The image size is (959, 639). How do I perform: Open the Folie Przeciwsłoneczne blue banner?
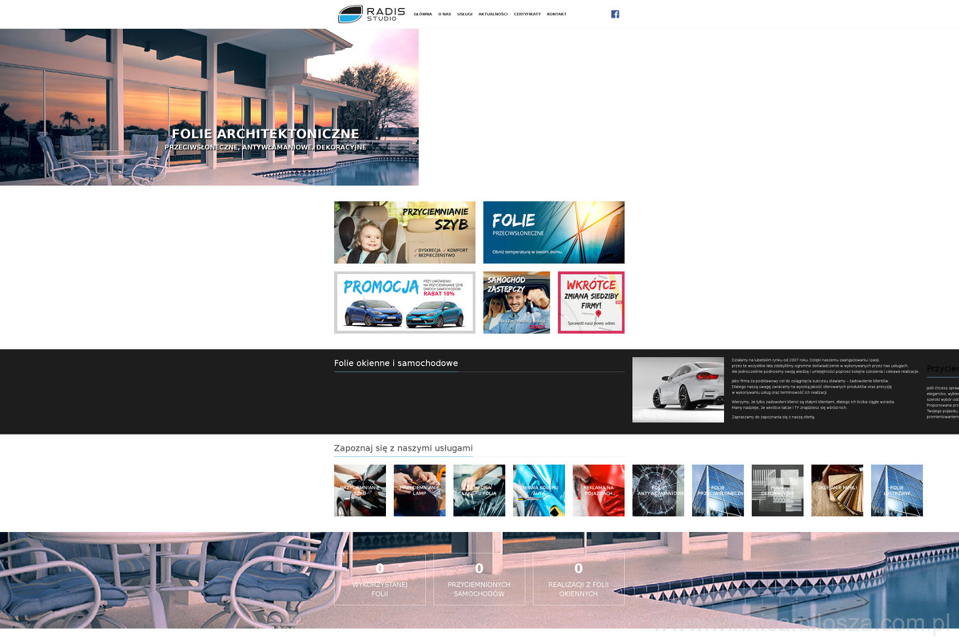(554, 232)
